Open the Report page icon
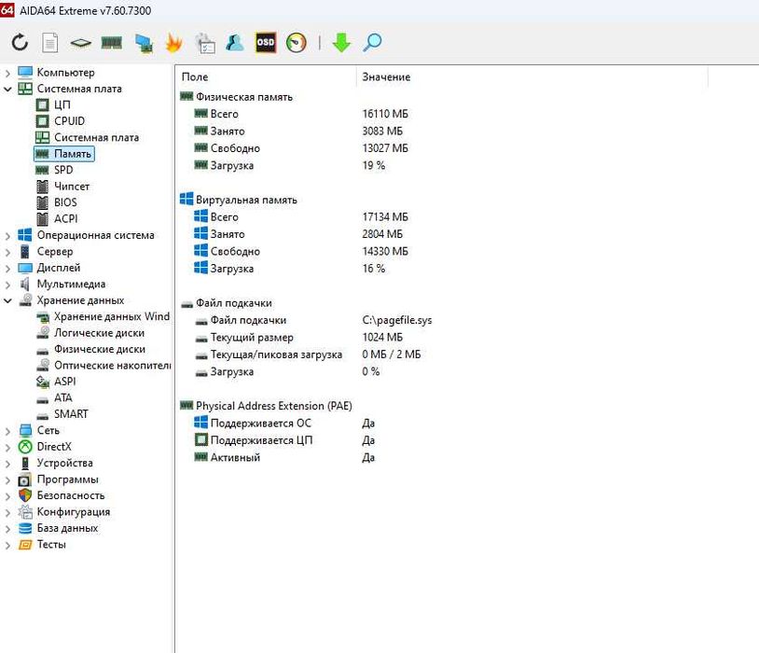This screenshot has width=759, height=653. click(49, 43)
